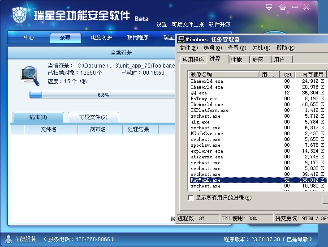Select the QQ.exe process row
The height and width of the screenshot is (247, 328).
(257, 93)
